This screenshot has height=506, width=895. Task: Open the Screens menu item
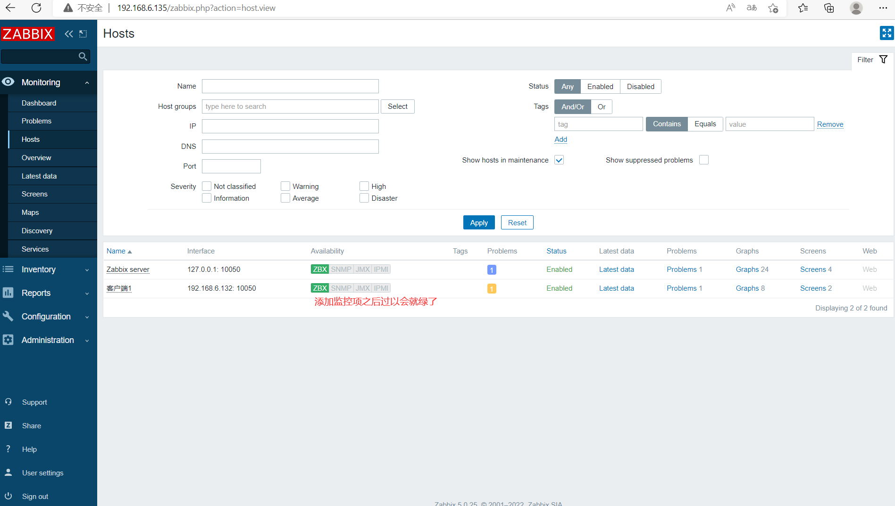click(x=52, y=194)
